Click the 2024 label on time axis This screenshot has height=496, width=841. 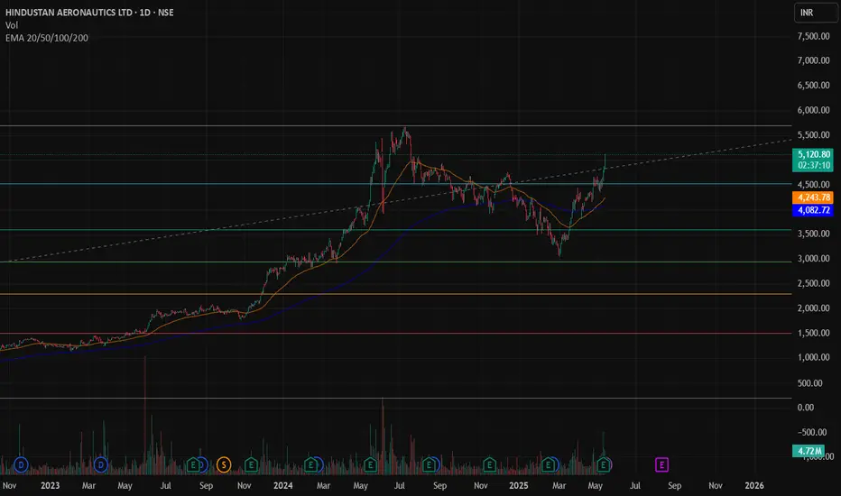click(282, 486)
